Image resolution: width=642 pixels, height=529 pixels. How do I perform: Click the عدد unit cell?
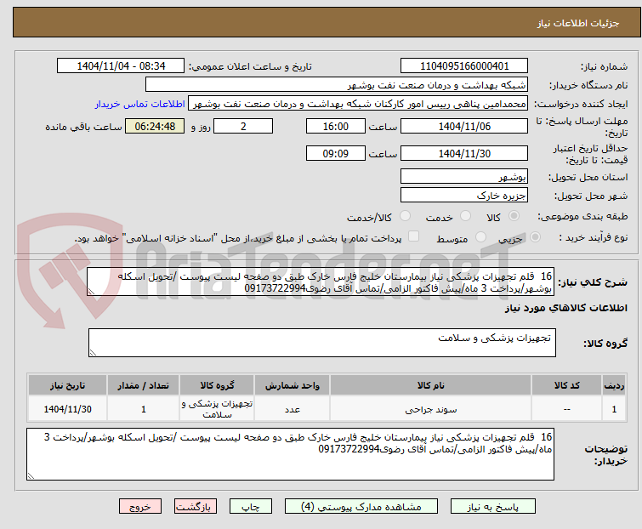[292, 409]
